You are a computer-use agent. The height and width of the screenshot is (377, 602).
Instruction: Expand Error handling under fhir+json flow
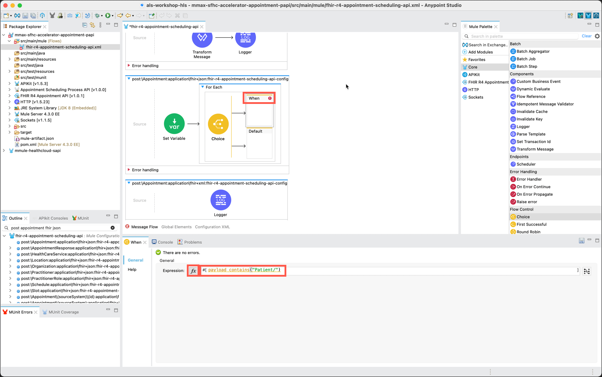tap(129, 170)
